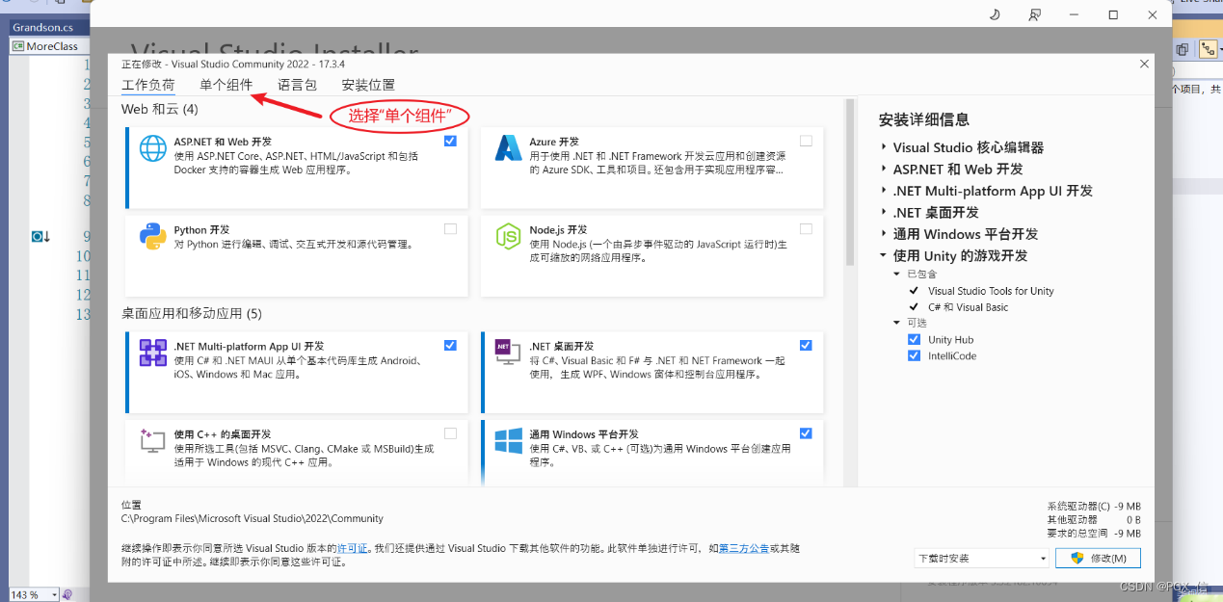Viewport: 1223px width, 602px height.
Task: Expand .NET 桌面开发 details
Action: coord(884,212)
